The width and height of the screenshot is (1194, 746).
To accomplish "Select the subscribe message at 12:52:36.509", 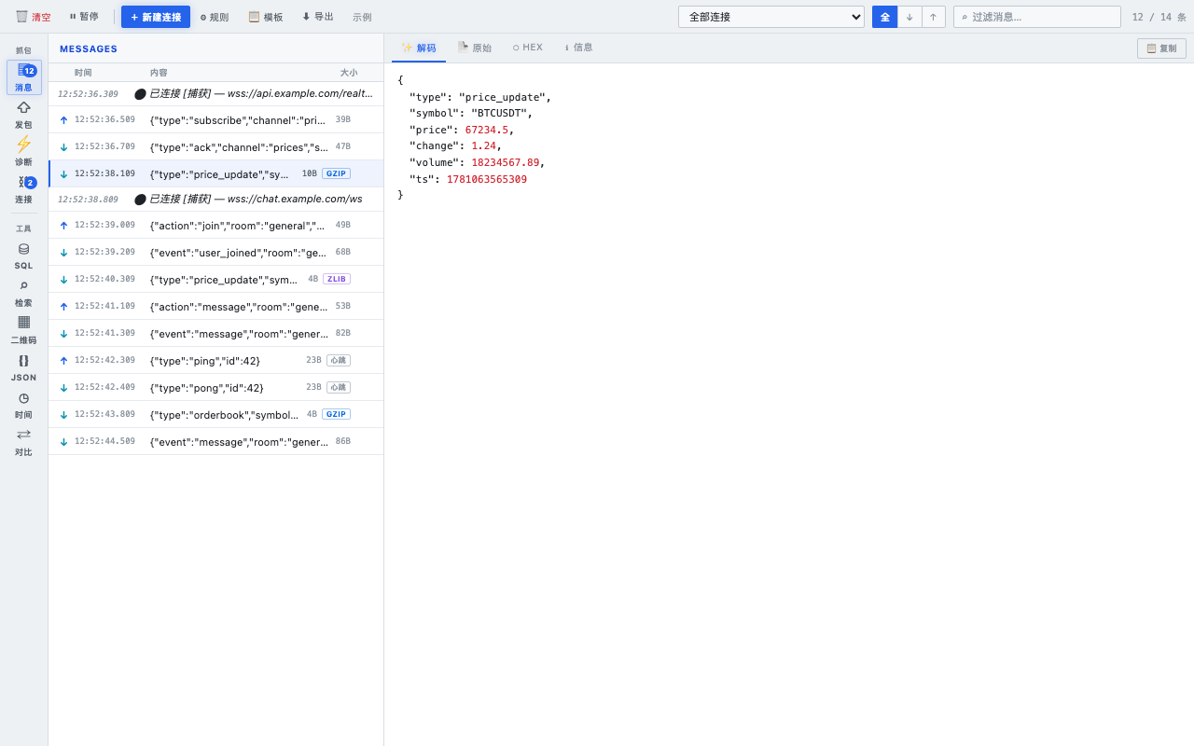I will 216,119.
